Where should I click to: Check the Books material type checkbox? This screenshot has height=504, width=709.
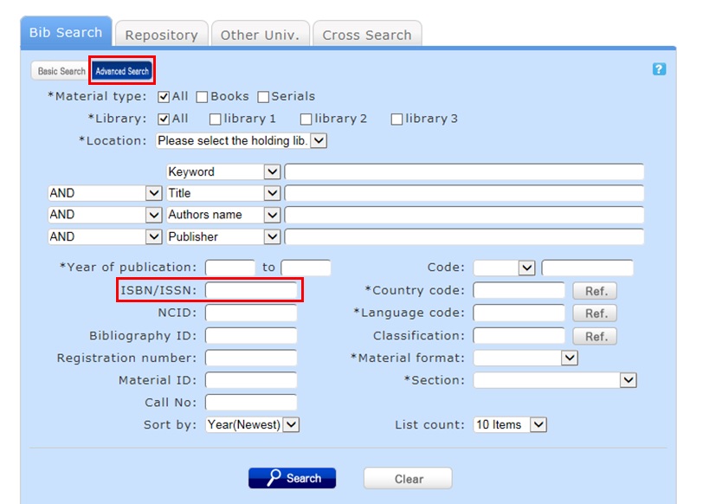point(202,97)
